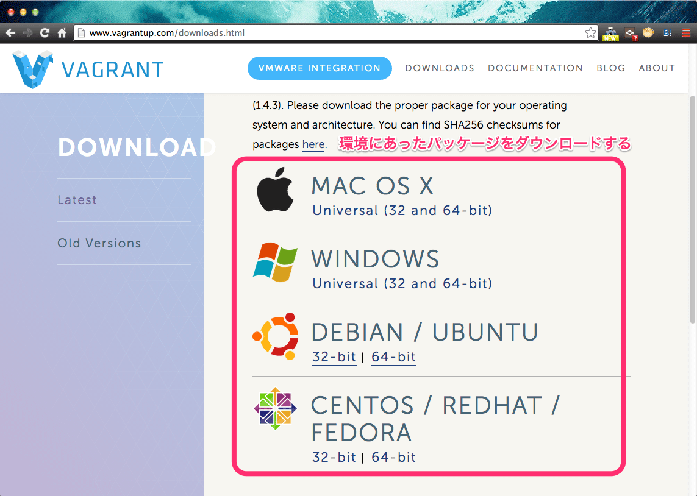The image size is (697, 496).
Task: Download Debian / Ubuntu 64-bit package
Action: tap(394, 357)
